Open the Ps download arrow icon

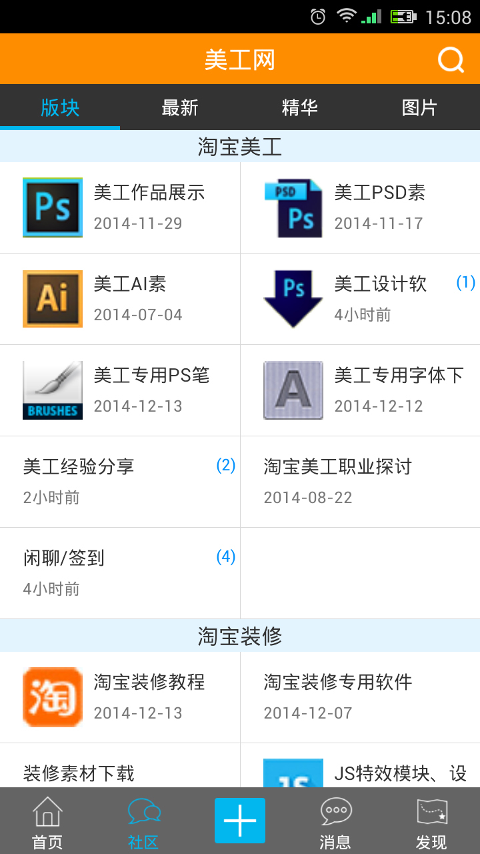[293, 299]
